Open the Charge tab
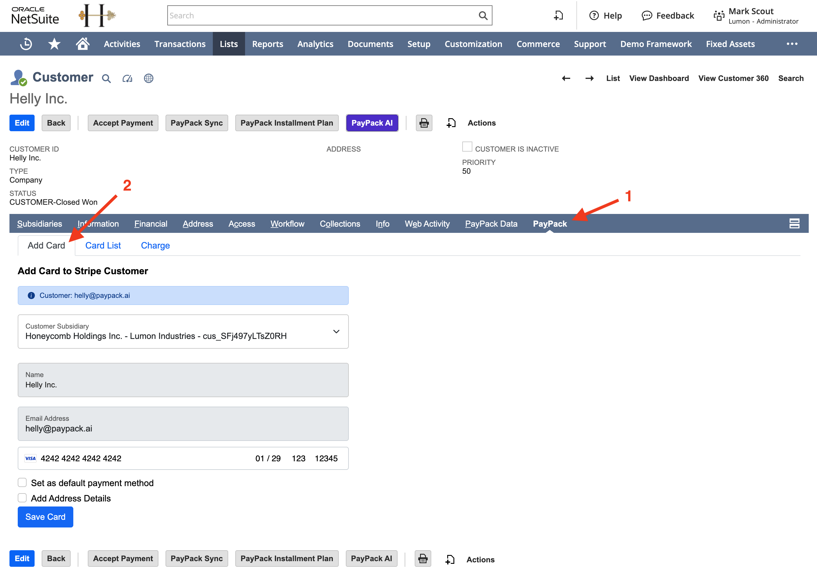Screen dimensions: 817x578 [x=155, y=245]
